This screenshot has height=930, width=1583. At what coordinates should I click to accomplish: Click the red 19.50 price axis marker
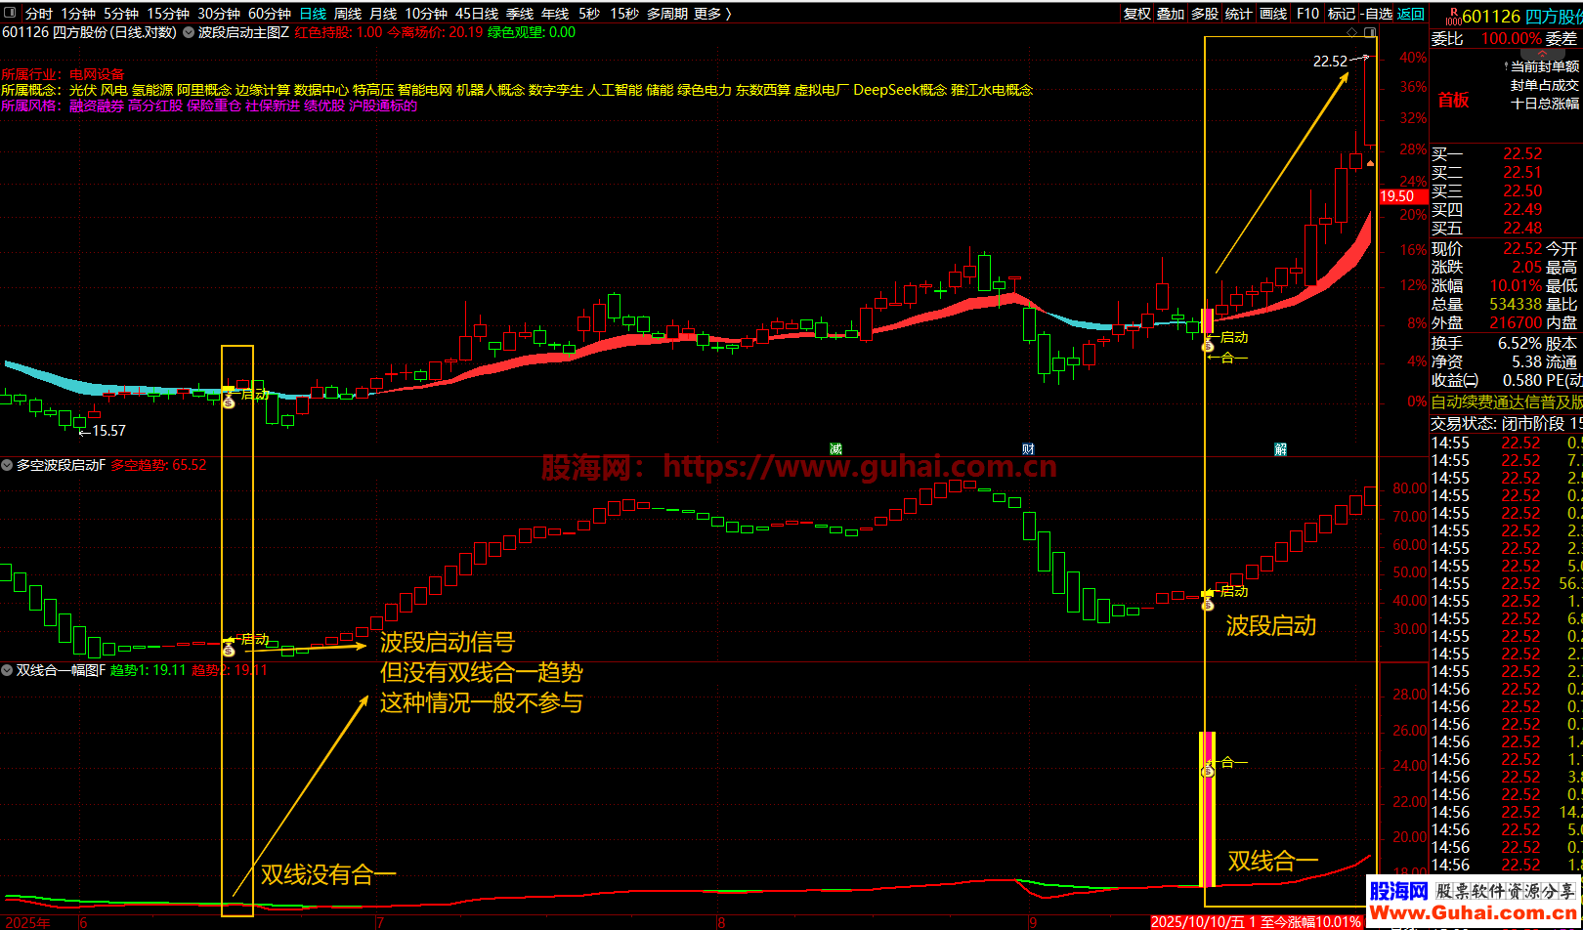[x=1396, y=197]
